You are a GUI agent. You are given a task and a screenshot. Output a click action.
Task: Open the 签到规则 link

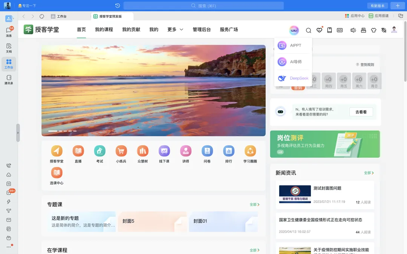pos(365,65)
